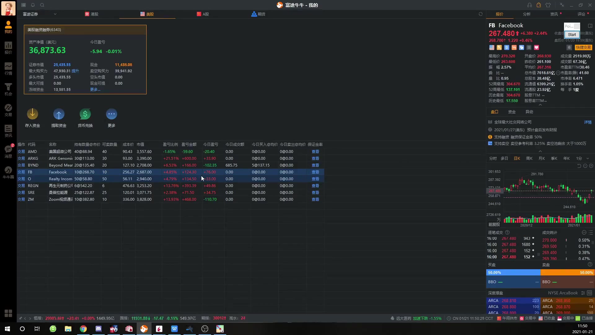Toggle the quote panel layout icon
The width and height of the screenshot is (595, 335).
click(590, 26)
